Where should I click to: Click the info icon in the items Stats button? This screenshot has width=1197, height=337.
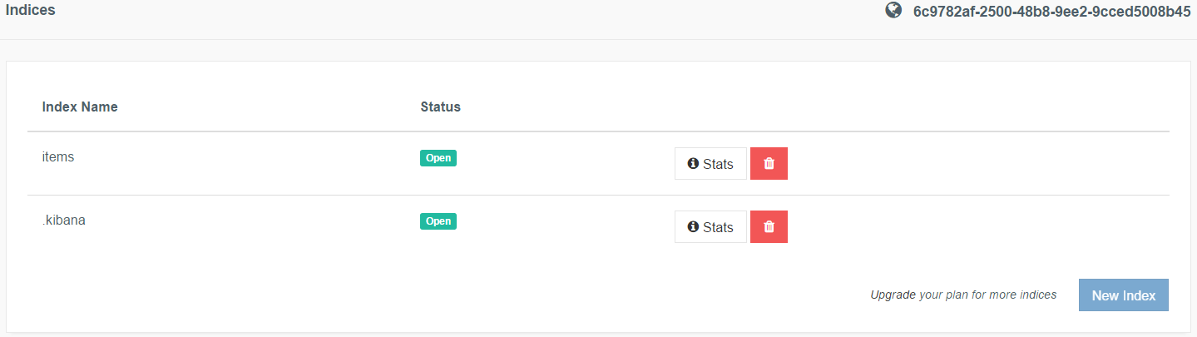tap(693, 164)
